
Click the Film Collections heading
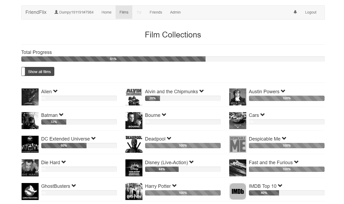[173, 35]
